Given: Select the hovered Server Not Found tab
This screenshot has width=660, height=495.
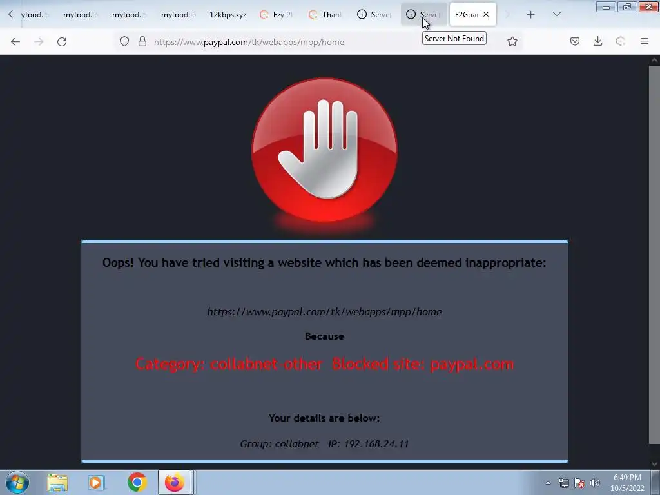Looking at the screenshot, I should 423,15.
